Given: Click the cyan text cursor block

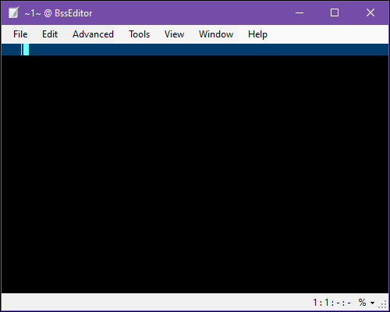Looking at the screenshot, I should [26, 49].
